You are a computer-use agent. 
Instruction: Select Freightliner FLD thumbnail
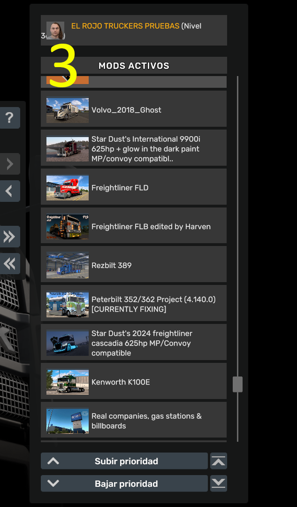(x=68, y=188)
